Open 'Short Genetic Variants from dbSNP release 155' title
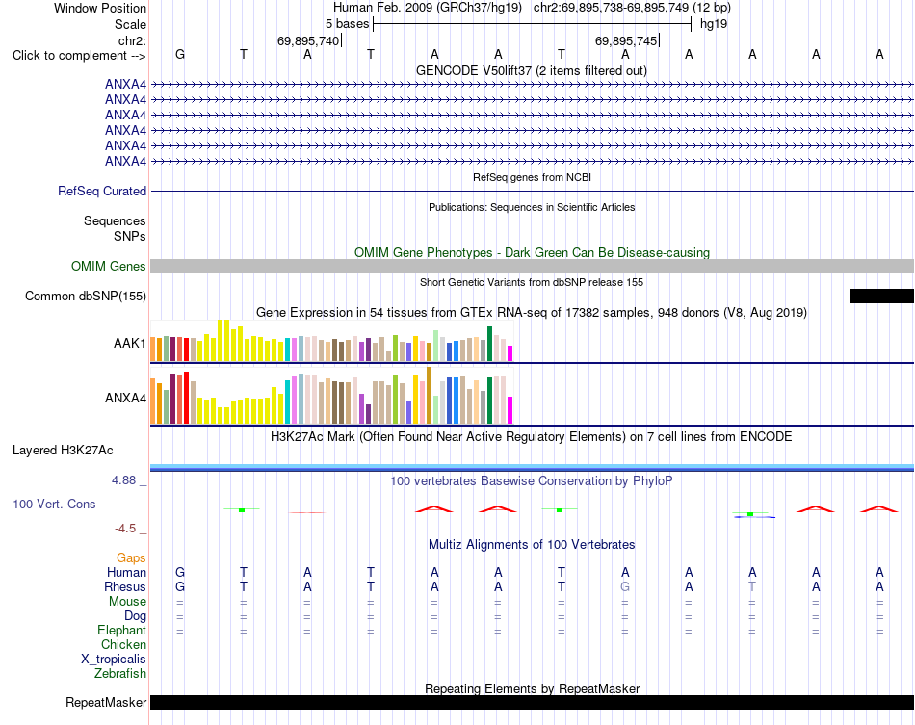The image size is (915, 725). [x=532, y=282]
